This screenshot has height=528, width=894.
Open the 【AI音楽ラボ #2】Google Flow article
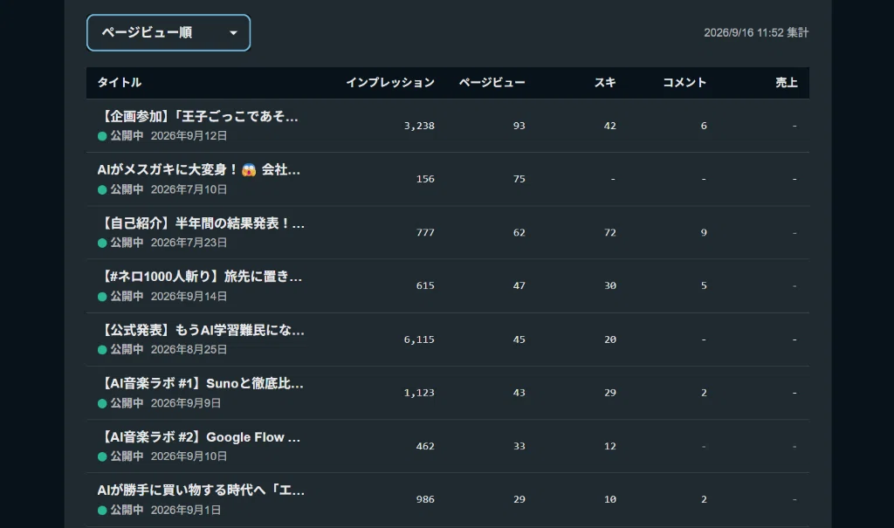199,437
